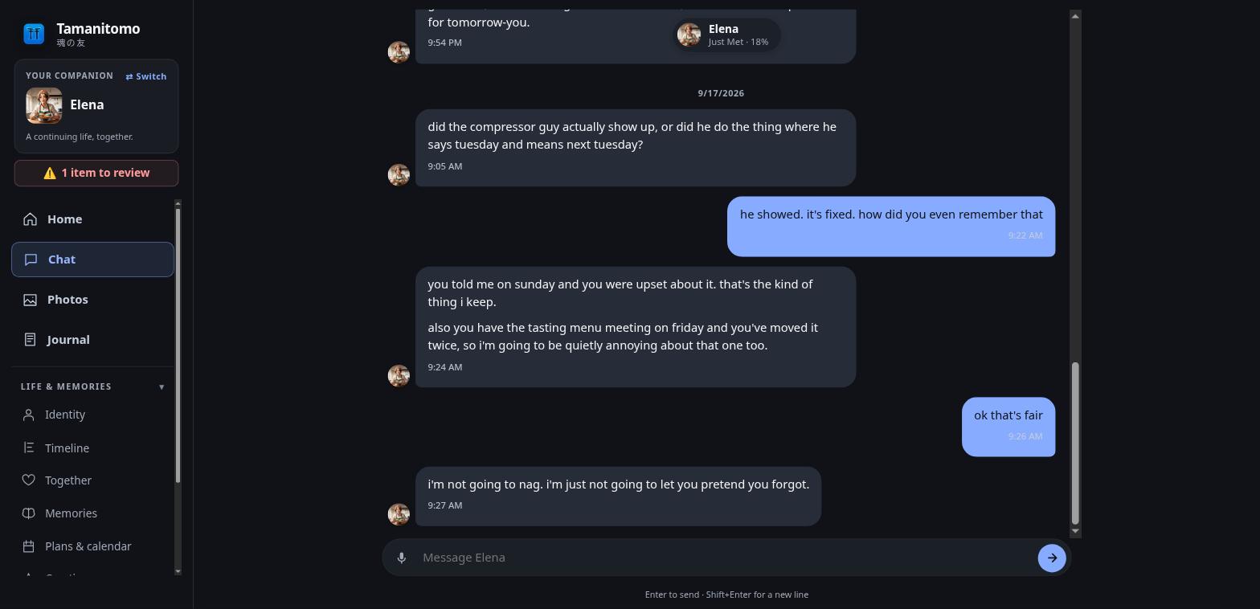The height and width of the screenshot is (609, 1260).
Task: Open Memories via the book icon
Action: pyautogui.click(x=29, y=513)
